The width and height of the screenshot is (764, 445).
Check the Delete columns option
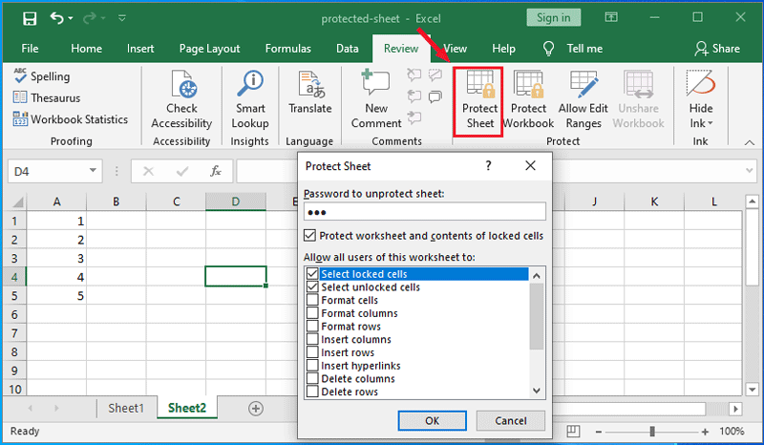click(312, 378)
